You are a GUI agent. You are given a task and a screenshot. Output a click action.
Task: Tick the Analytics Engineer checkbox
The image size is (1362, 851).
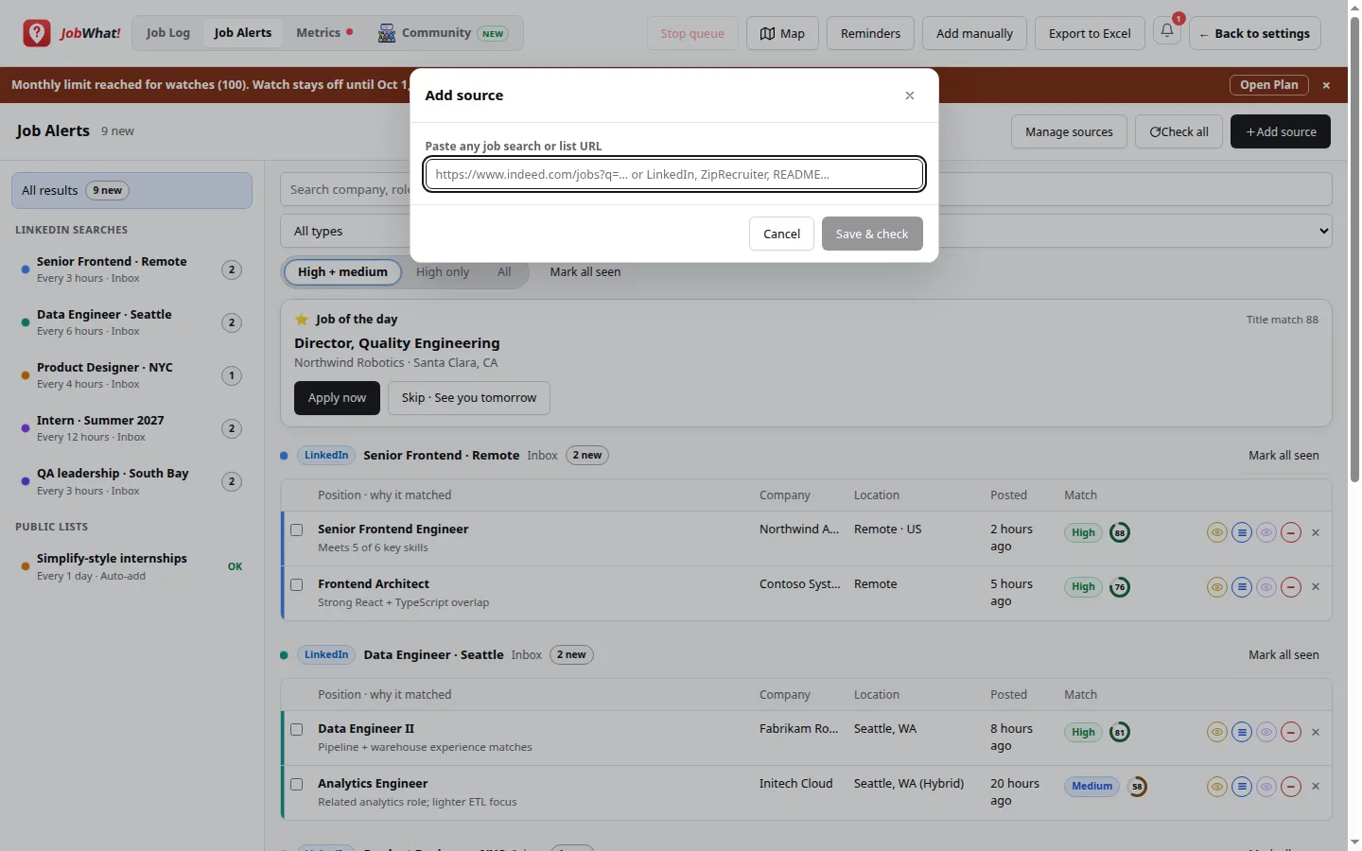tap(296, 785)
